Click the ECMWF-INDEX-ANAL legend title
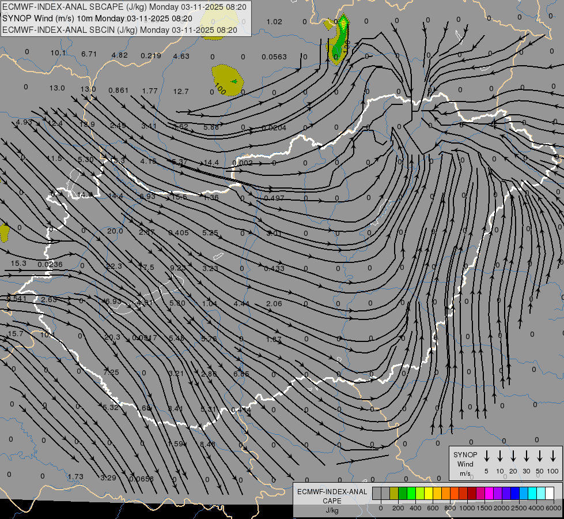The height and width of the screenshot is (519, 564). pyautogui.click(x=332, y=492)
